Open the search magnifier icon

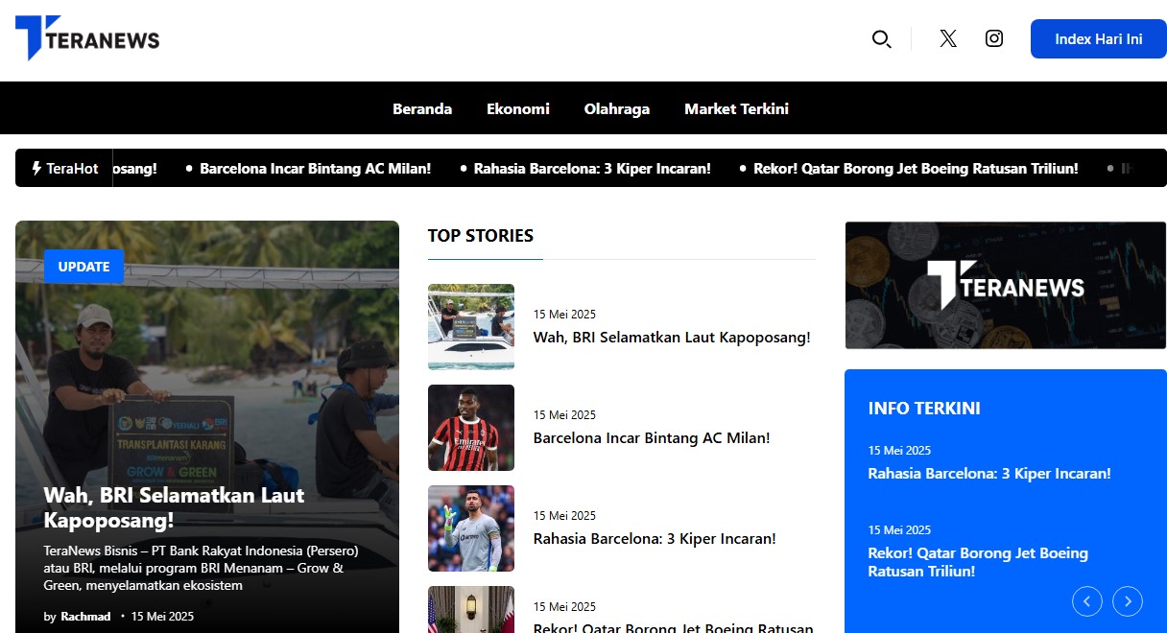881,39
